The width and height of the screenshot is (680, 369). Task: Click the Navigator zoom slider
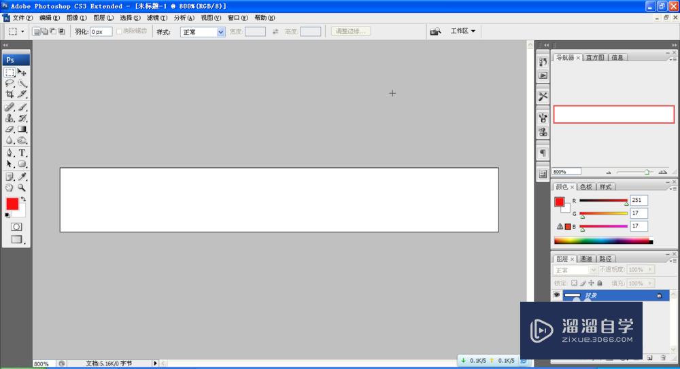[x=636, y=172]
